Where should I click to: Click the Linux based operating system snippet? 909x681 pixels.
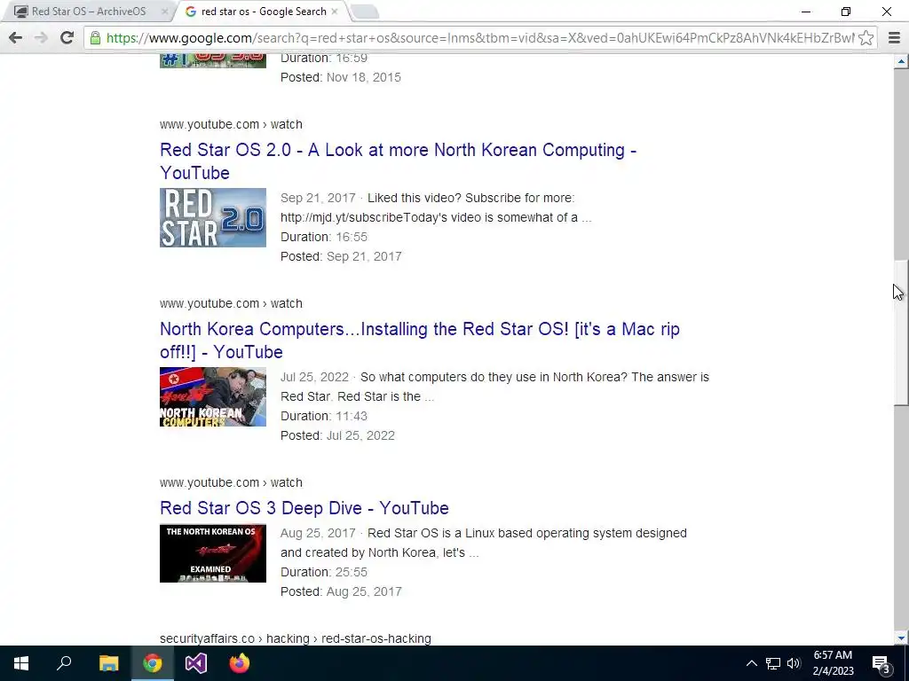pos(484,543)
